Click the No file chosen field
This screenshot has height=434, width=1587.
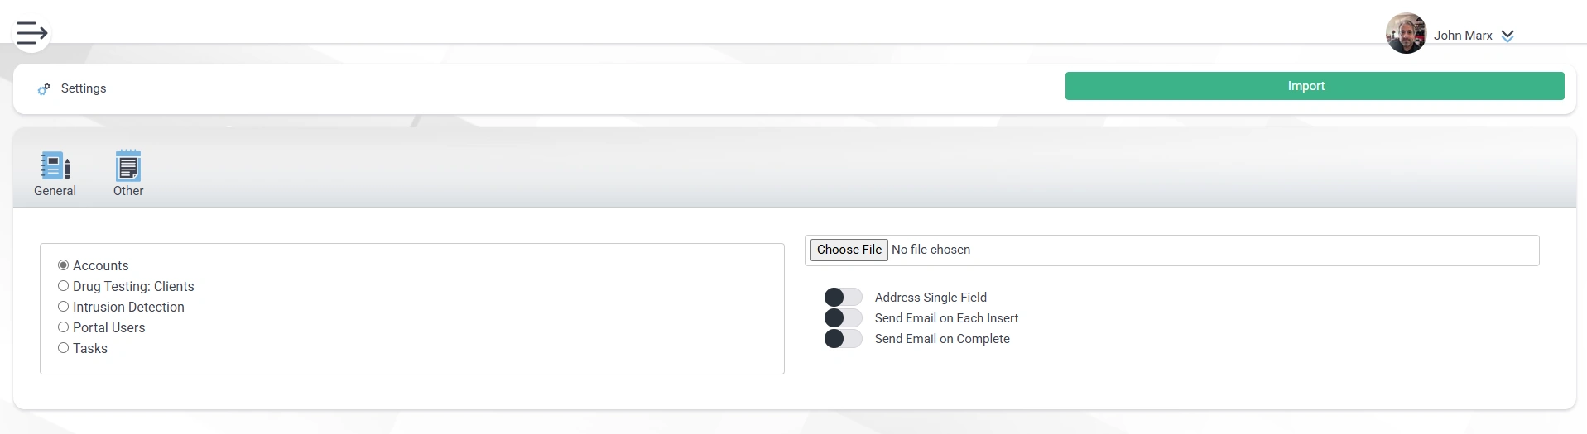[931, 250]
